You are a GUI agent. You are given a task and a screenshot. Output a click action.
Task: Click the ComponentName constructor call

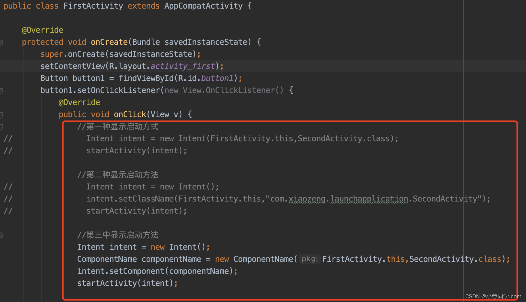point(263,259)
